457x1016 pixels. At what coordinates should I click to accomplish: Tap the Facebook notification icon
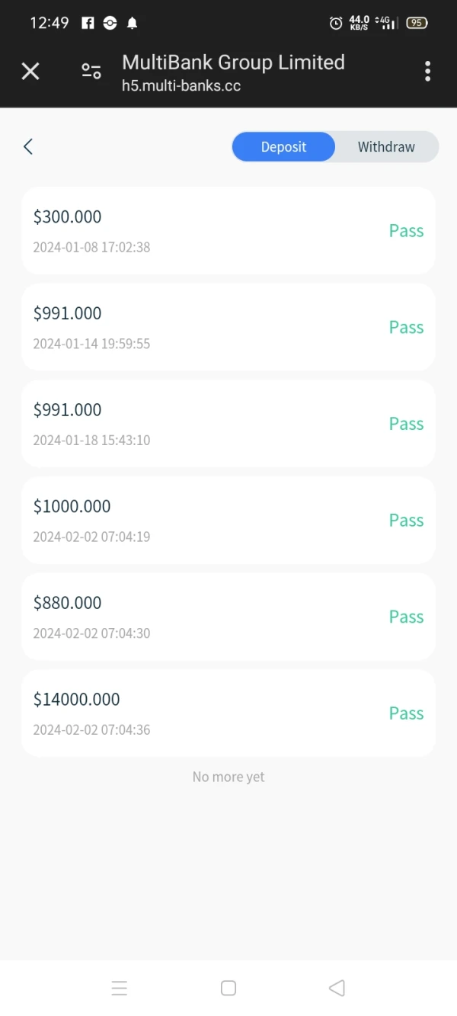tap(88, 23)
